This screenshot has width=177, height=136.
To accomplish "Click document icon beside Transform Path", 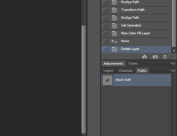I will click(x=114, y=10).
